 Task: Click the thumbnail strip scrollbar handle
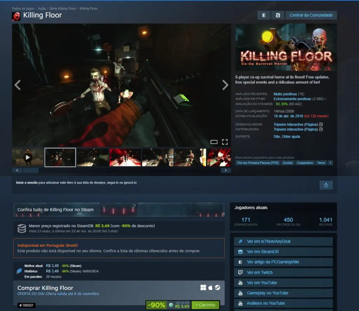31,170
